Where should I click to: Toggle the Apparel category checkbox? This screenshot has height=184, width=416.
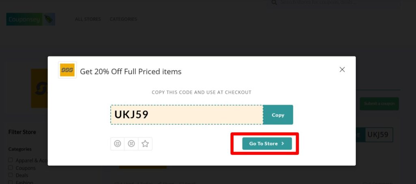[11, 160]
